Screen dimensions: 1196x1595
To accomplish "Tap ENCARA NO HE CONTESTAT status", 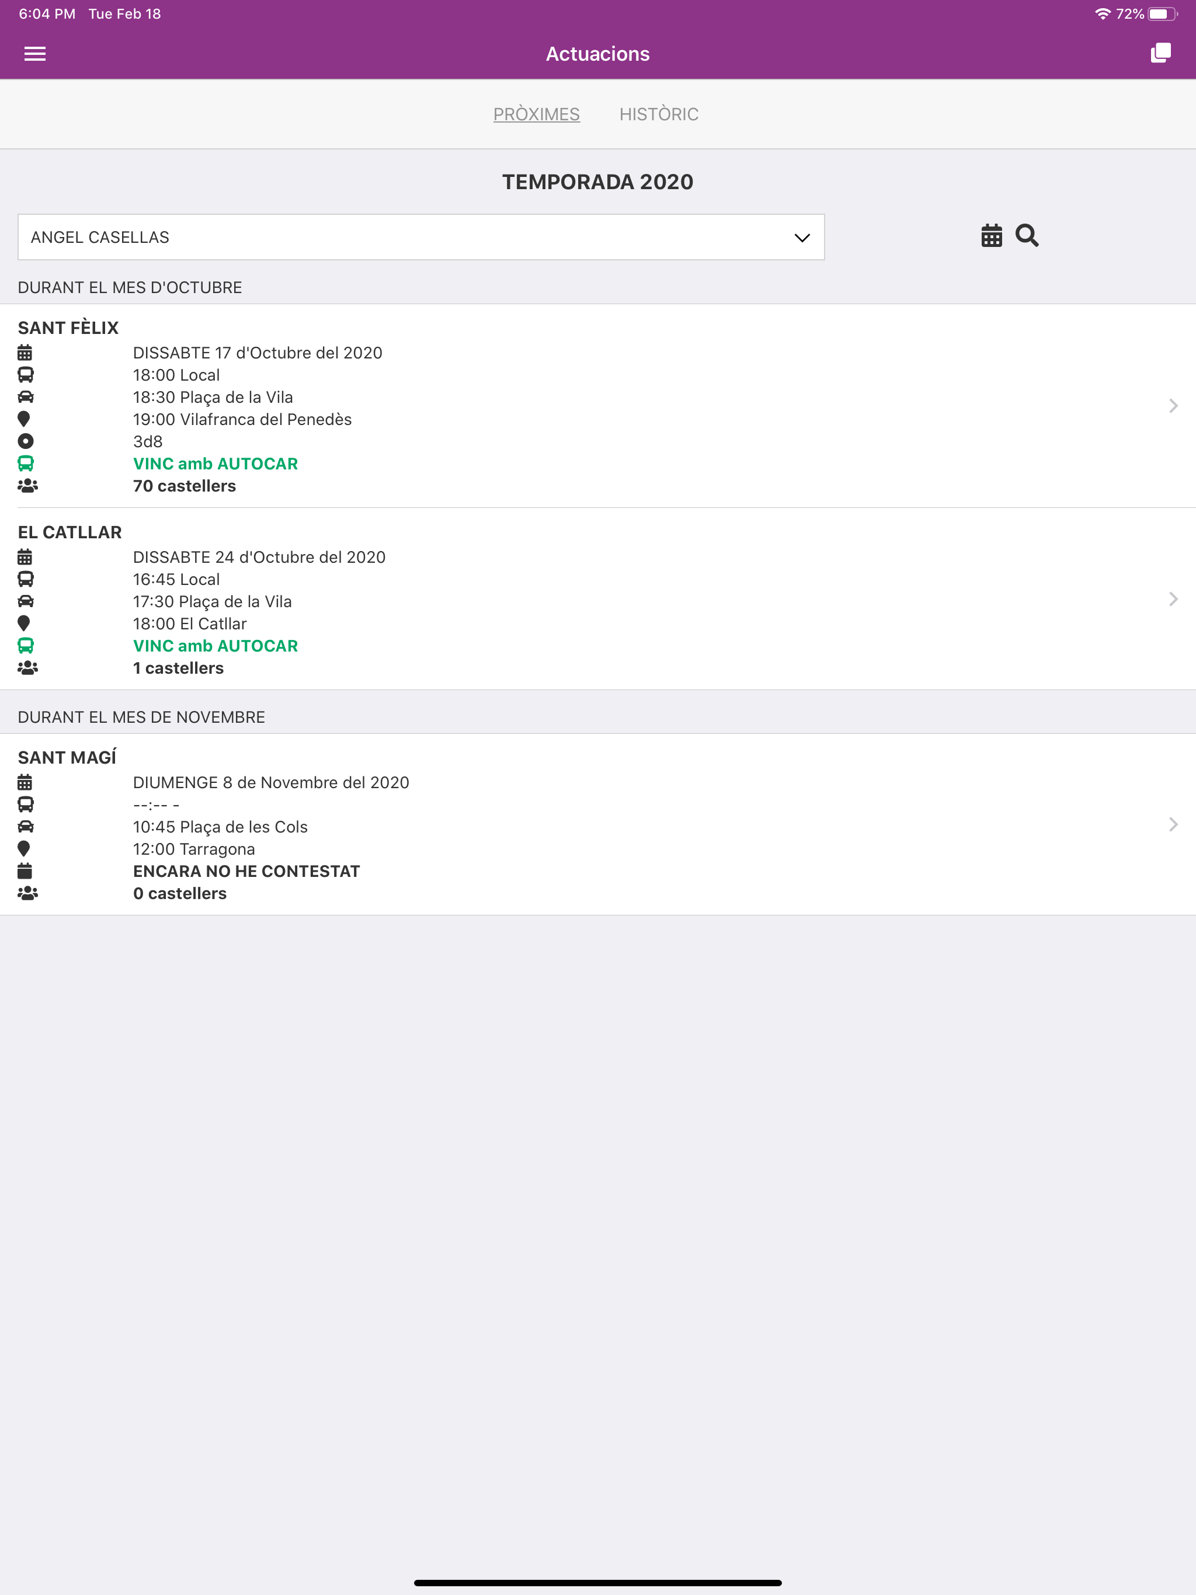I will click(x=246, y=871).
